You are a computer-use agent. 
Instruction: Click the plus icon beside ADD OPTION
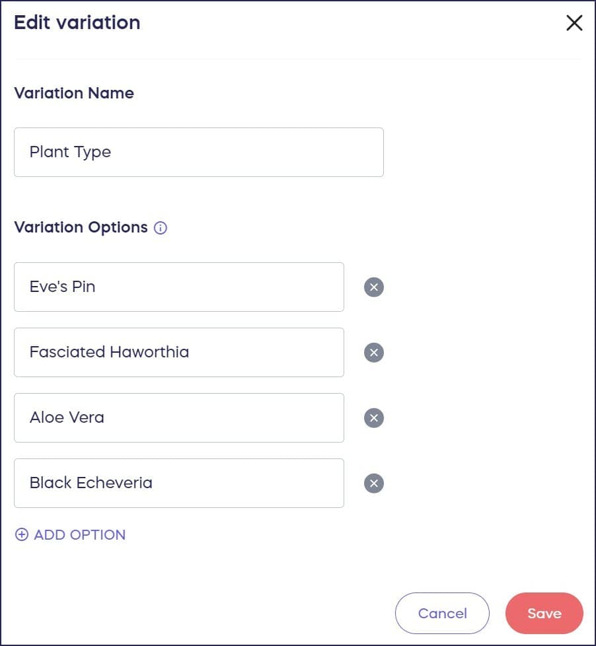[22, 535]
